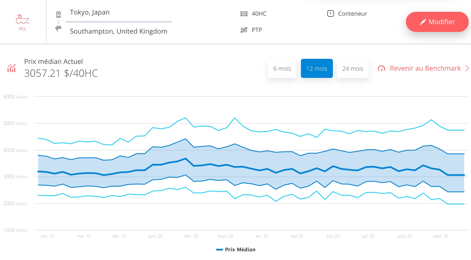Click the 3057.21 $/40HC price value

pos(61,73)
